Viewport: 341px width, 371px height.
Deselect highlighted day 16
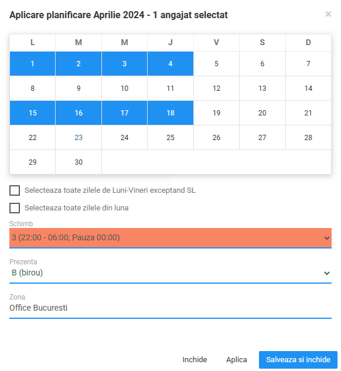[79, 113]
